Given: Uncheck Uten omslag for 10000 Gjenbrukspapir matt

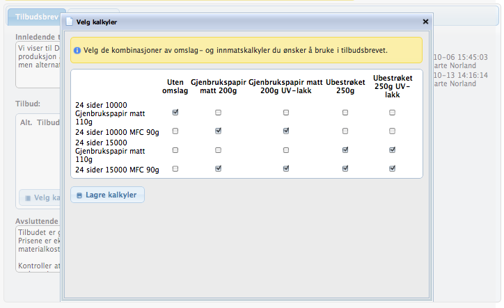Looking at the screenshot, I should coord(175,111).
